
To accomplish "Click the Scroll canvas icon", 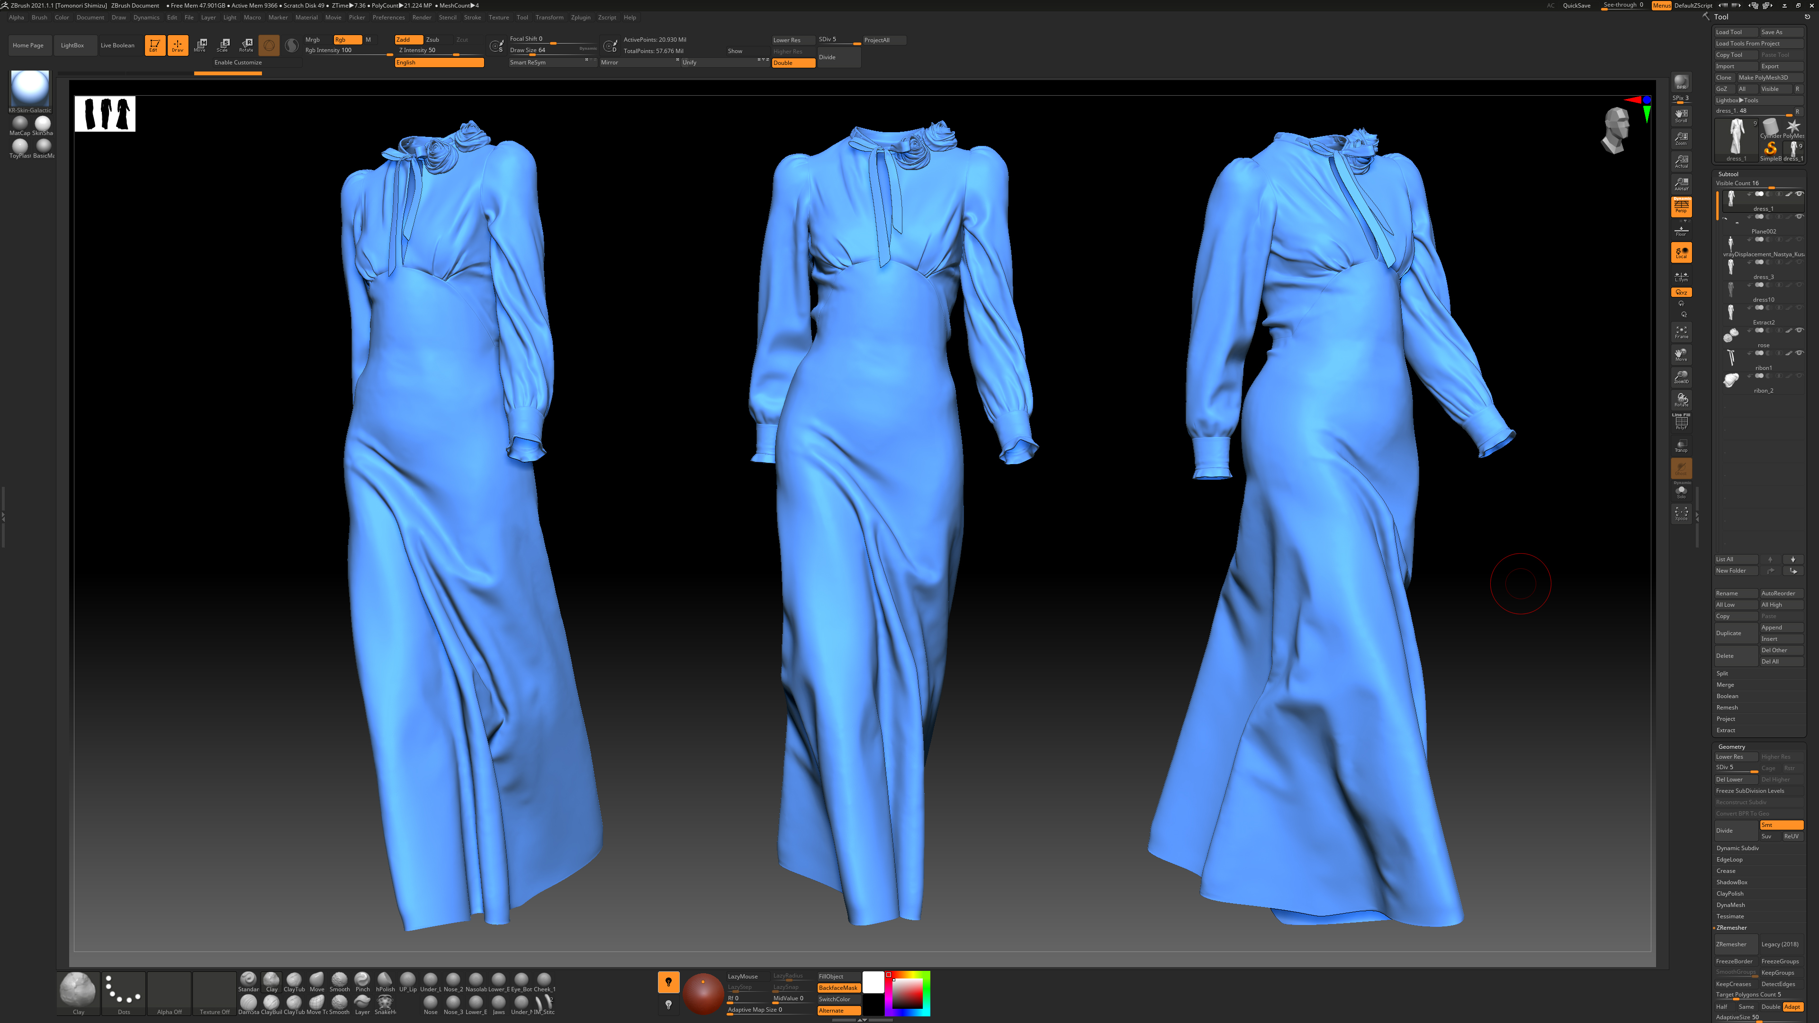I will pyautogui.click(x=1681, y=115).
